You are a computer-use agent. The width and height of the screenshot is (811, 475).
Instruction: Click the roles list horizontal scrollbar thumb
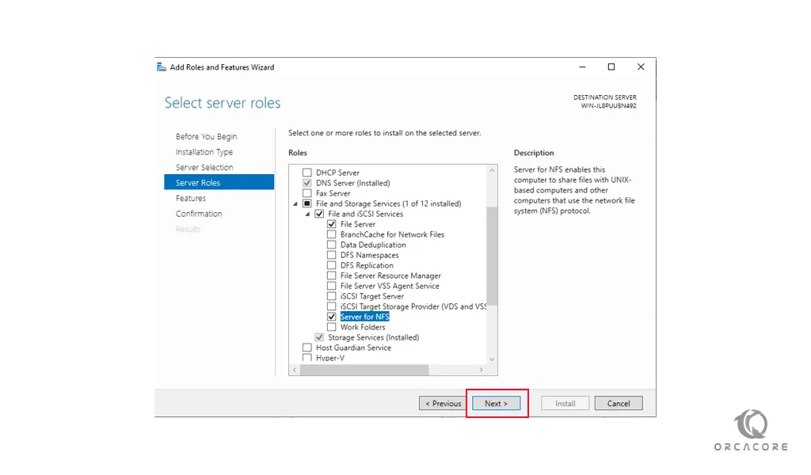364,370
